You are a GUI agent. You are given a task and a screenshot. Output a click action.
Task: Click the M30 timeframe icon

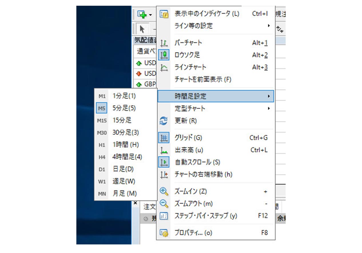click(102, 133)
